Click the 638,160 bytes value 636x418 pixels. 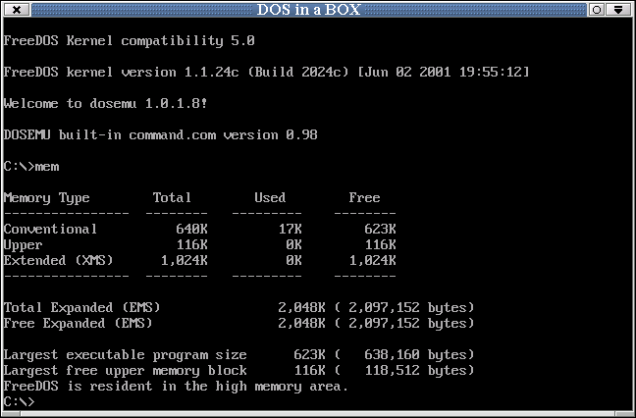[415, 355]
